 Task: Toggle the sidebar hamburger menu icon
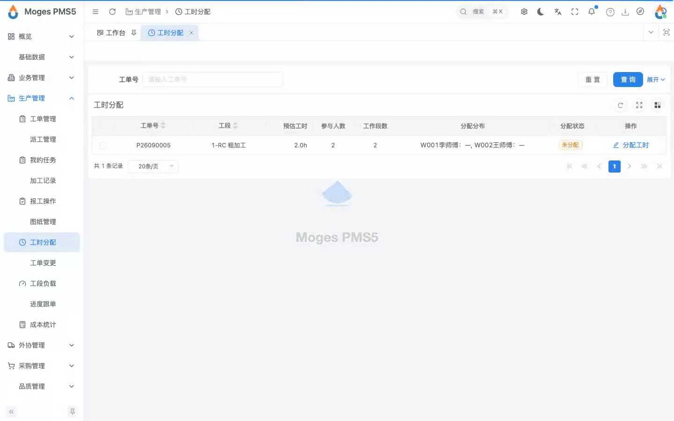[95, 12]
